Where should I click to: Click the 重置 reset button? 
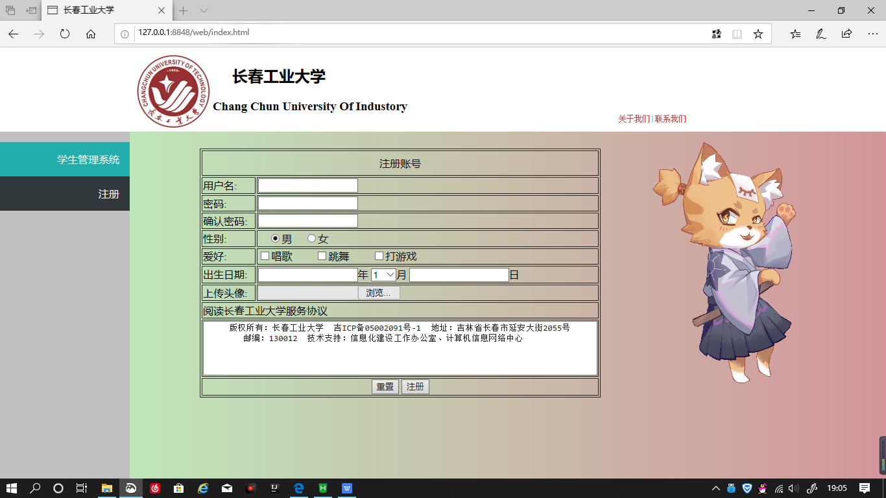tap(385, 386)
